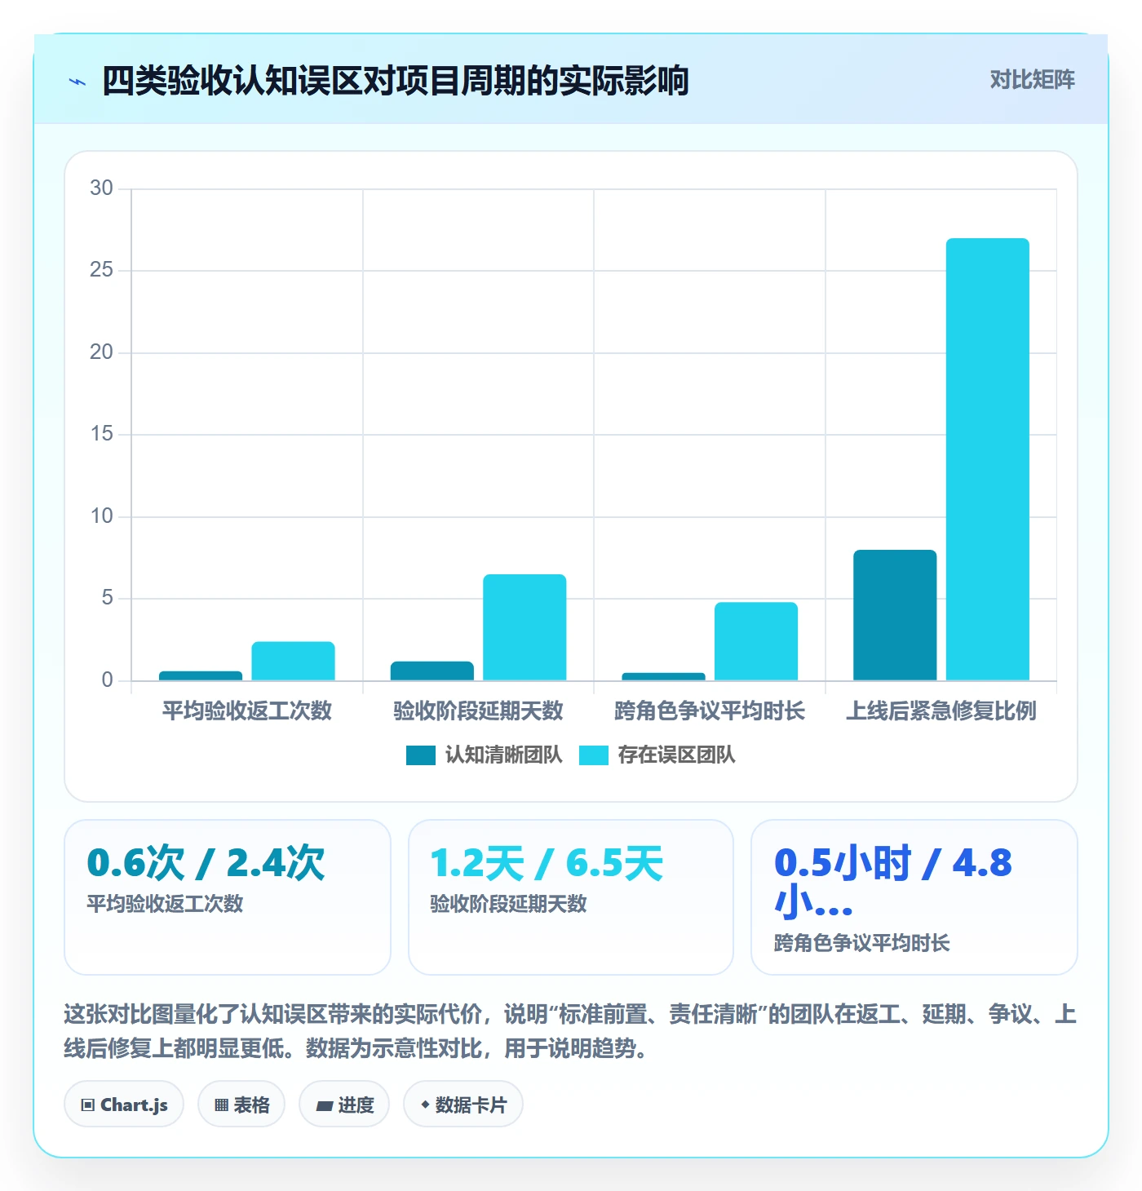The height and width of the screenshot is (1191, 1142).
Task: Select the 进度 tag chip
Action: click(x=344, y=1105)
